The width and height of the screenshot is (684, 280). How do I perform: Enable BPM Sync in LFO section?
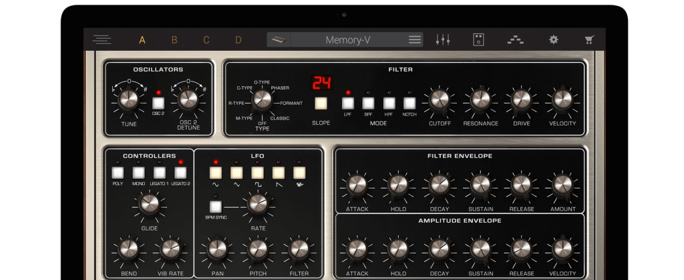pyautogui.click(x=216, y=206)
